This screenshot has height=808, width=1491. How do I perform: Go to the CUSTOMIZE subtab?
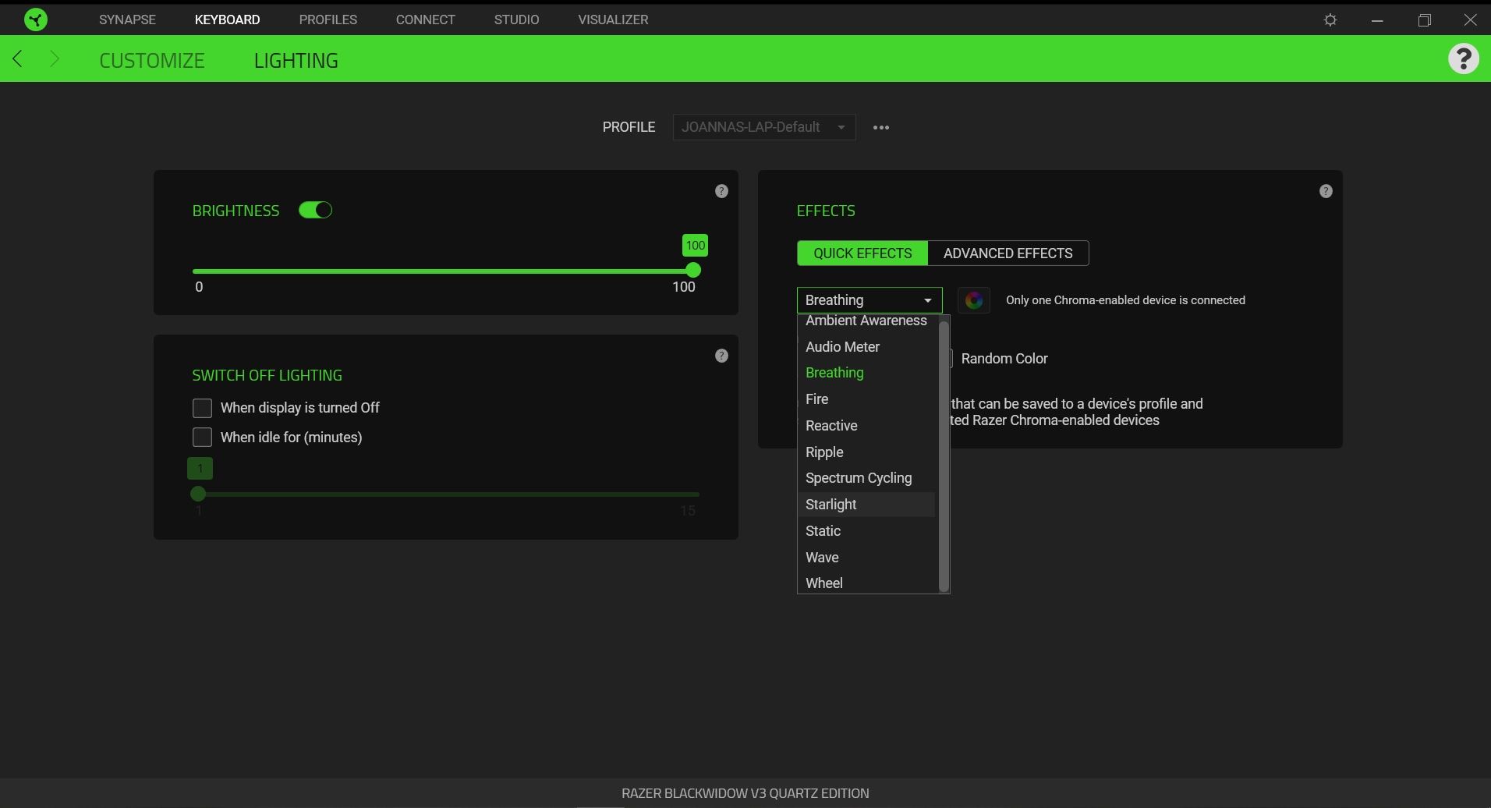[x=152, y=60]
